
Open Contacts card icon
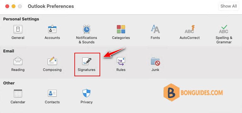click(x=52, y=93)
